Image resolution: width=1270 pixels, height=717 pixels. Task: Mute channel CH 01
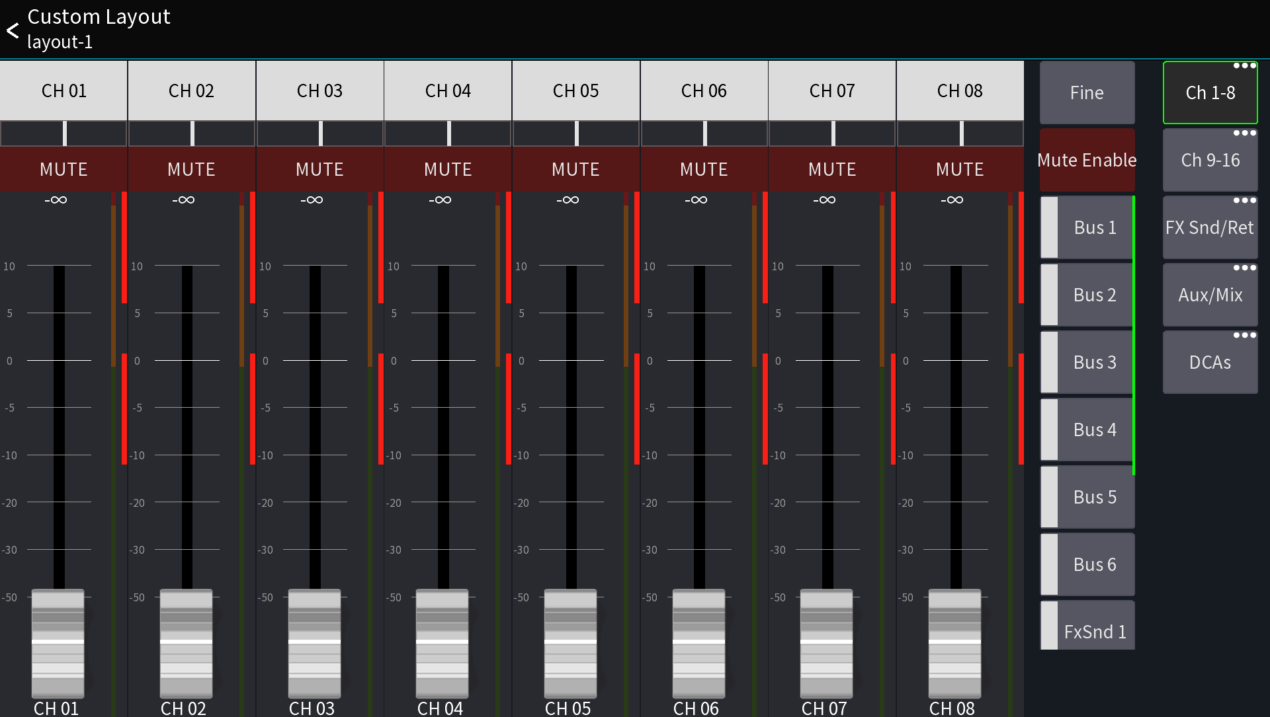[63, 169]
